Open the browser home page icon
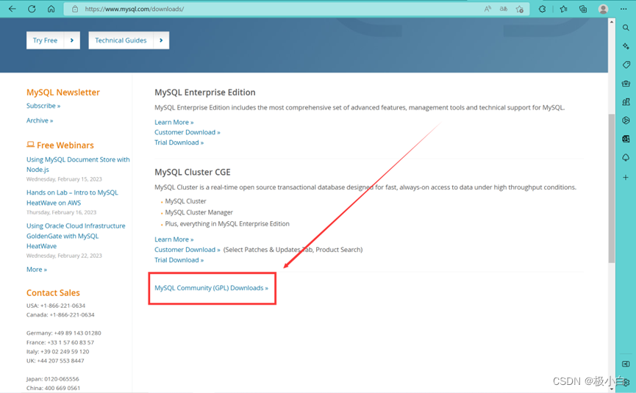Viewport: 636px width, 393px height. (51, 9)
